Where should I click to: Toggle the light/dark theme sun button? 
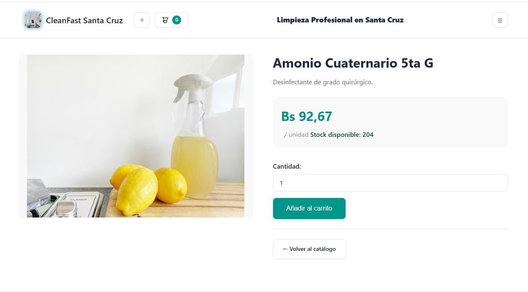click(142, 20)
